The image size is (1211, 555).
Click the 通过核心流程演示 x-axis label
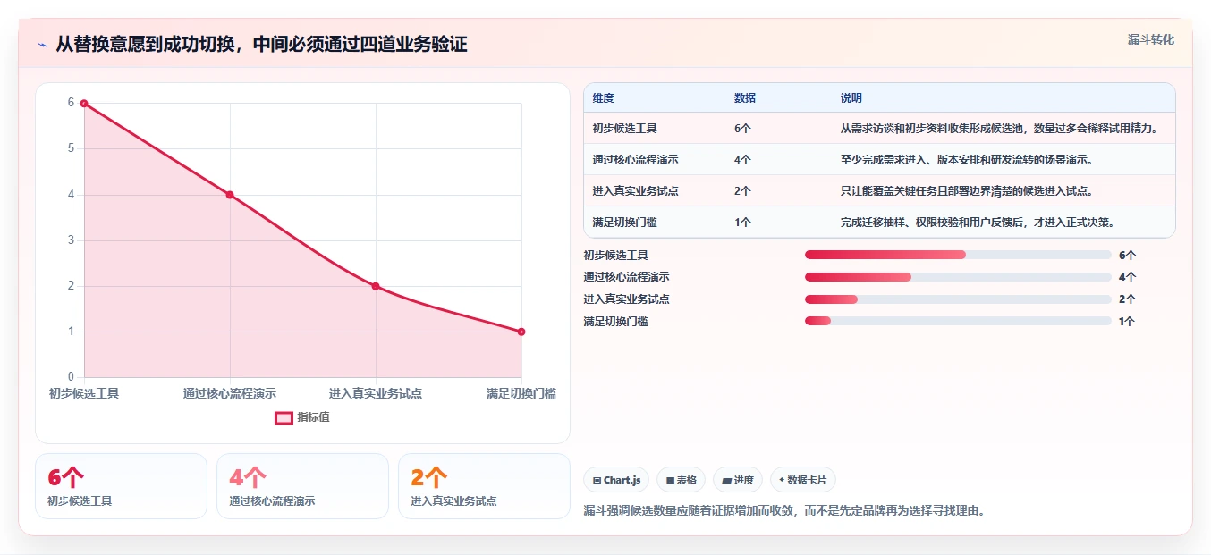pyautogui.click(x=230, y=393)
